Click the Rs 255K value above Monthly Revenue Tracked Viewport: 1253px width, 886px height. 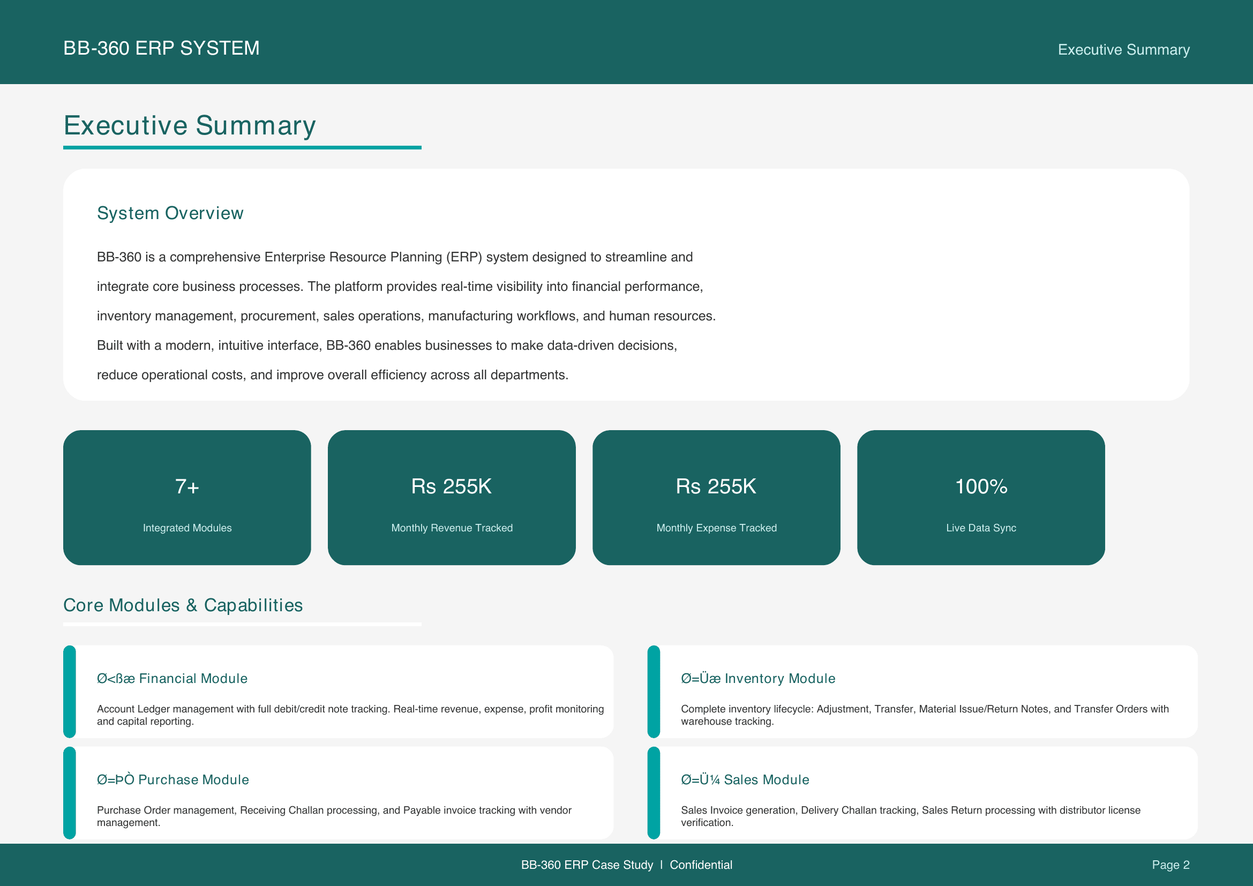[451, 486]
